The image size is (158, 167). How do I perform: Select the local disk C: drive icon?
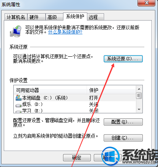(x=19, y=98)
